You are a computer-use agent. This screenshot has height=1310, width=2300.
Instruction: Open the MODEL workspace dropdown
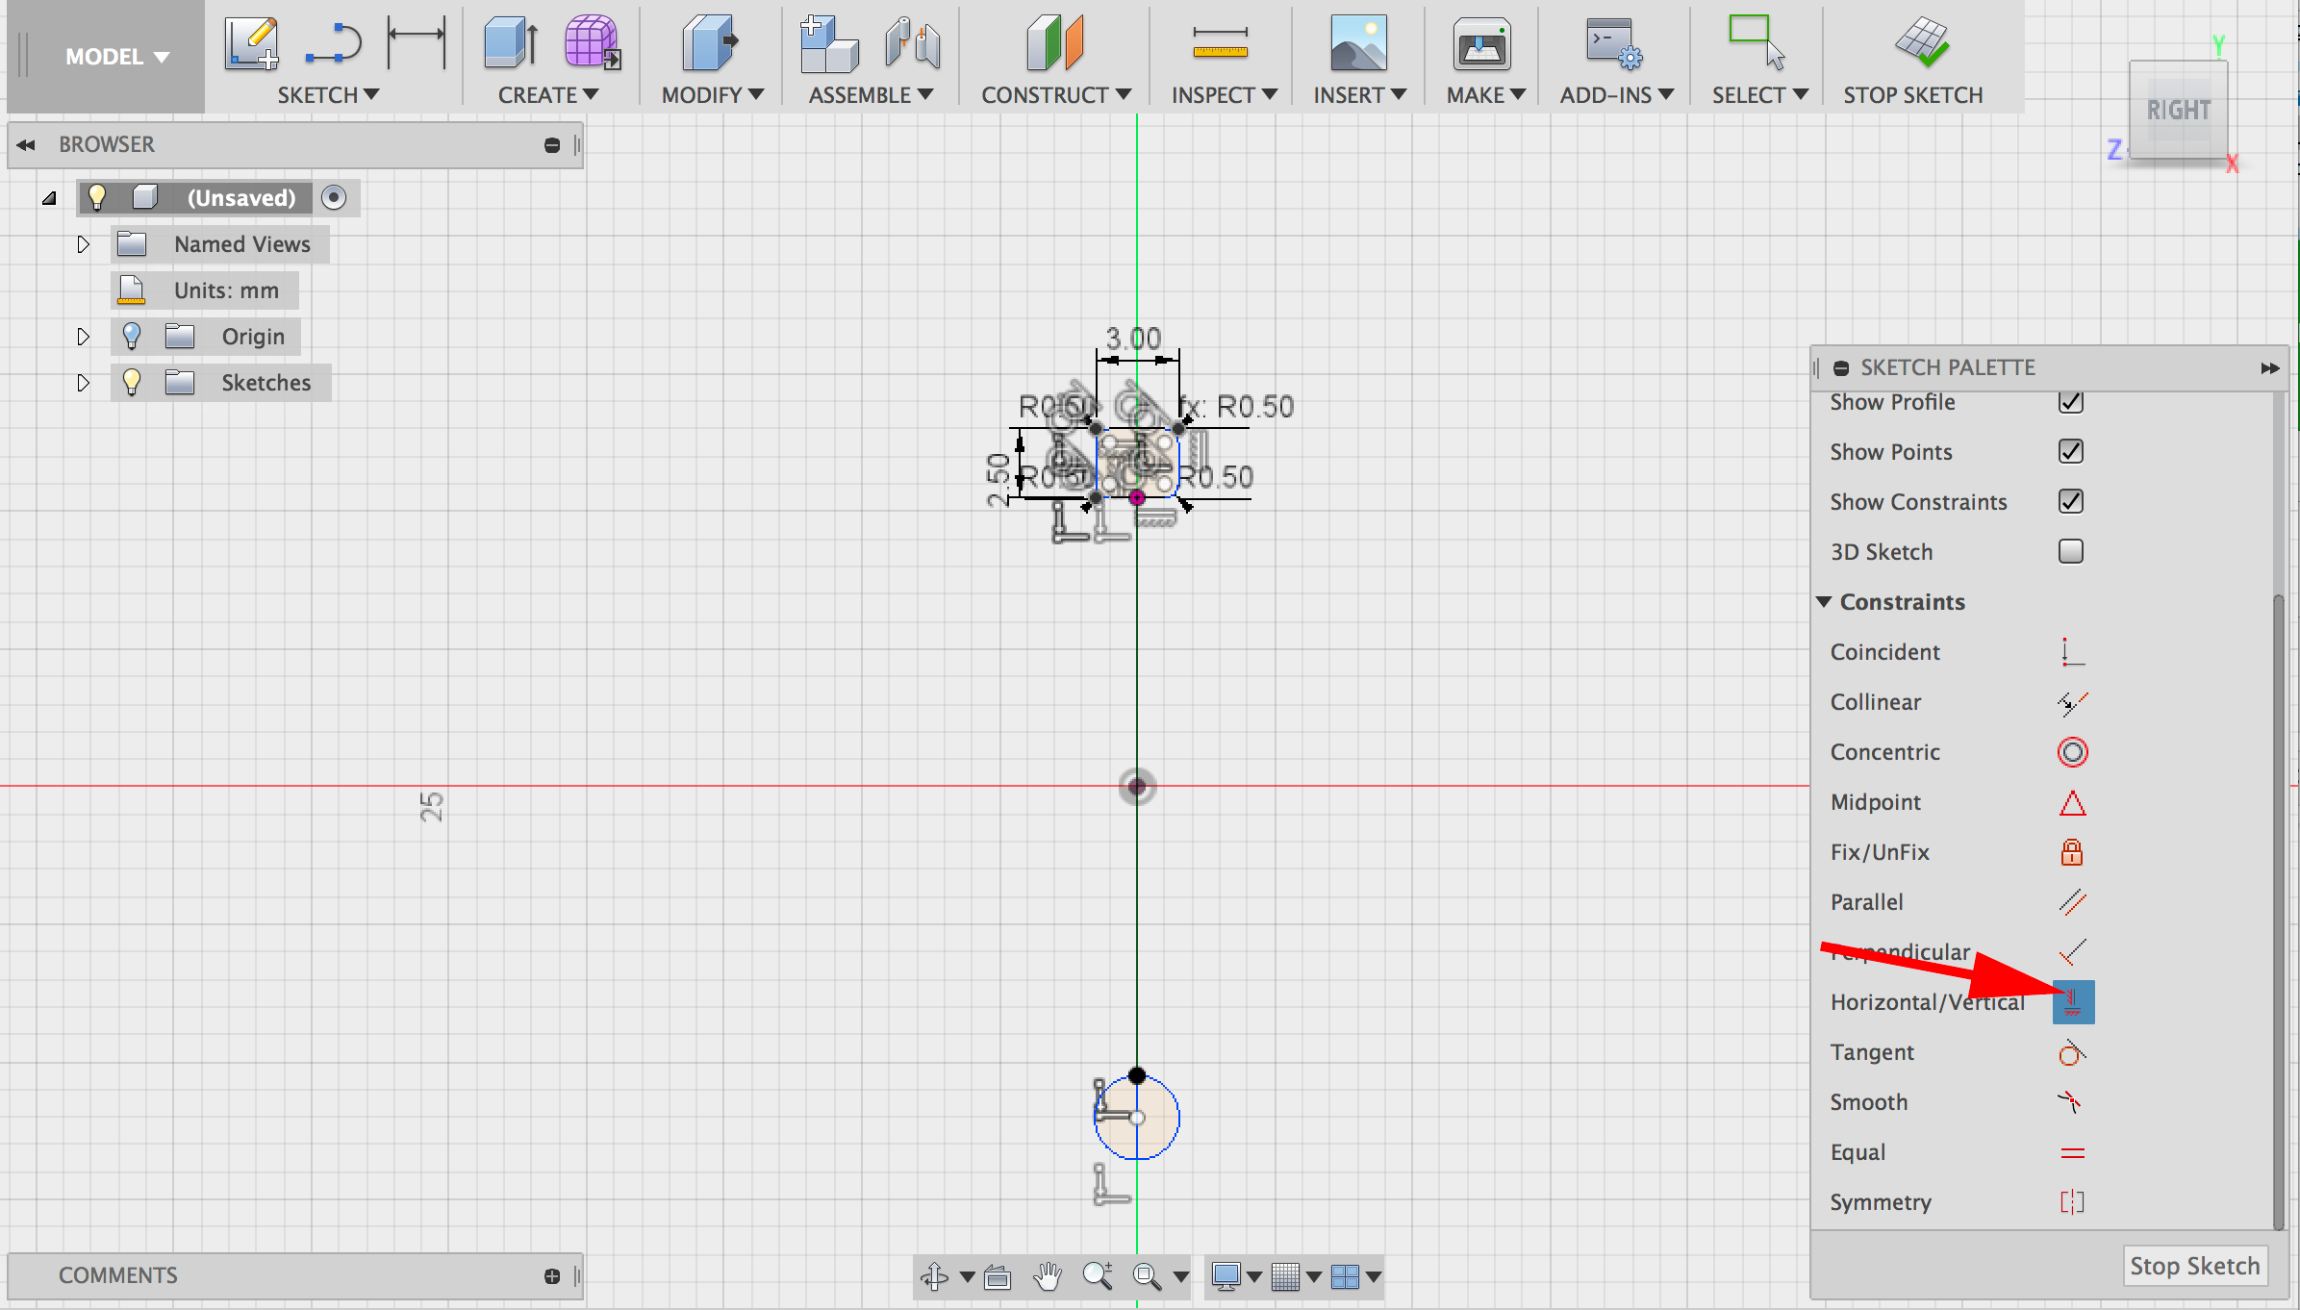(x=116, y=57)
